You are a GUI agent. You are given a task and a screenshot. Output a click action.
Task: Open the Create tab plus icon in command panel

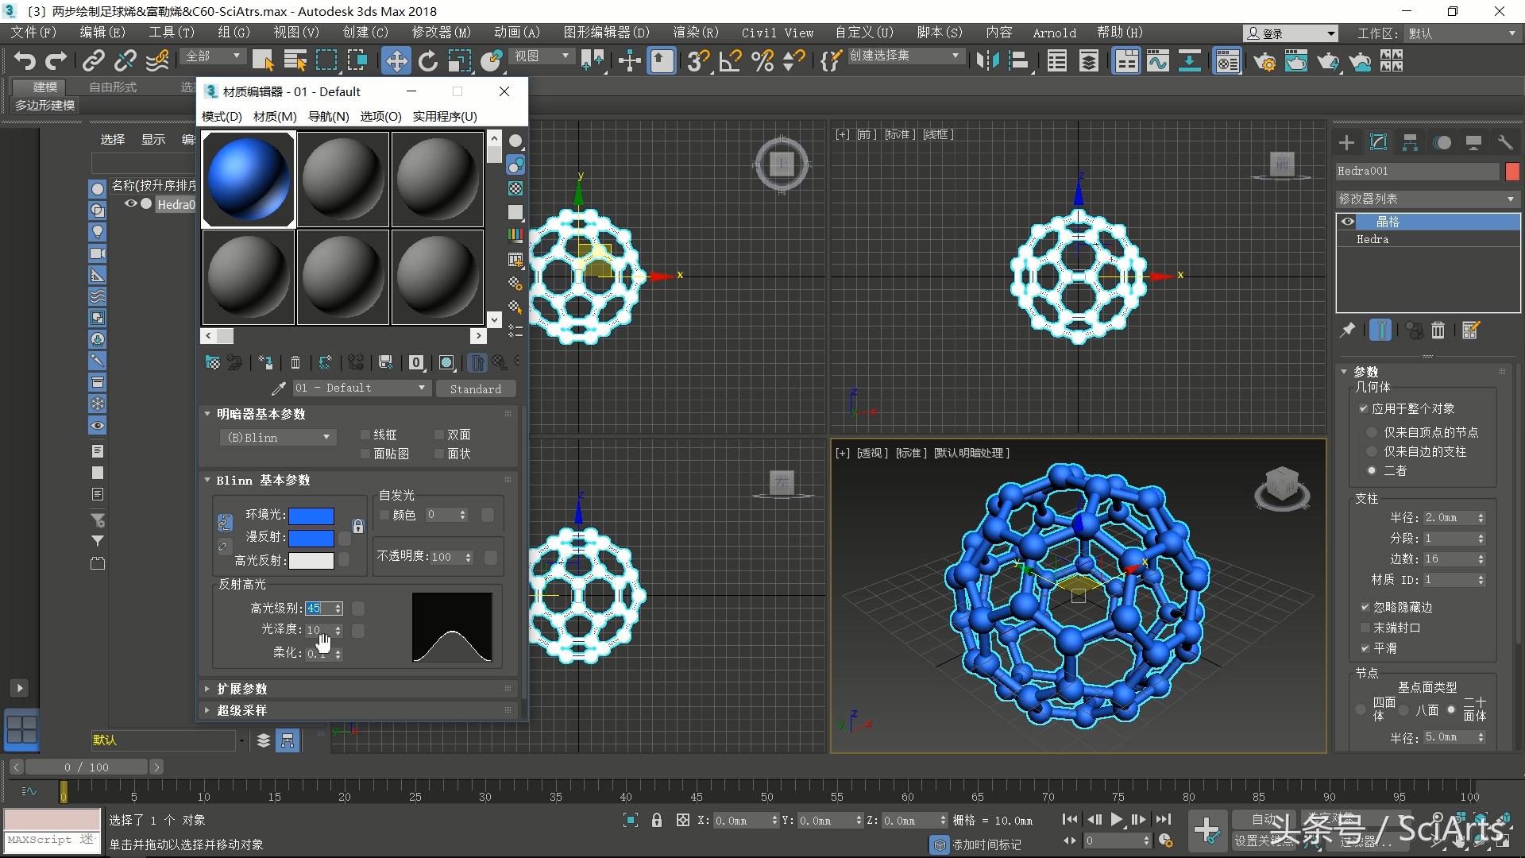pos(1345,143)
